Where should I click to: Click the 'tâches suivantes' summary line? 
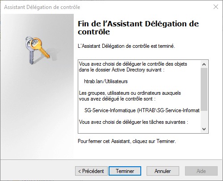tap(134, 122)
